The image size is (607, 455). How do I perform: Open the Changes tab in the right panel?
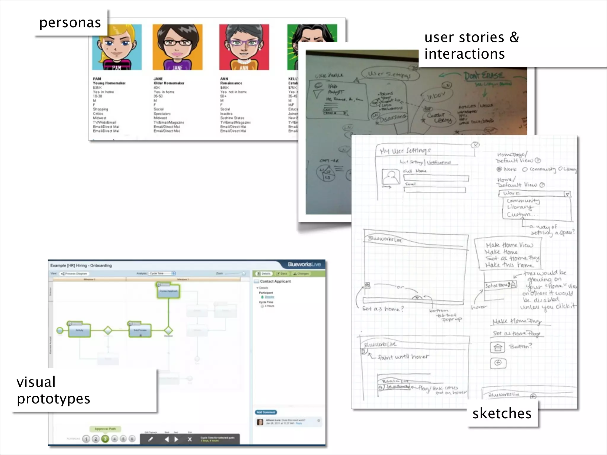click(301, 274)
